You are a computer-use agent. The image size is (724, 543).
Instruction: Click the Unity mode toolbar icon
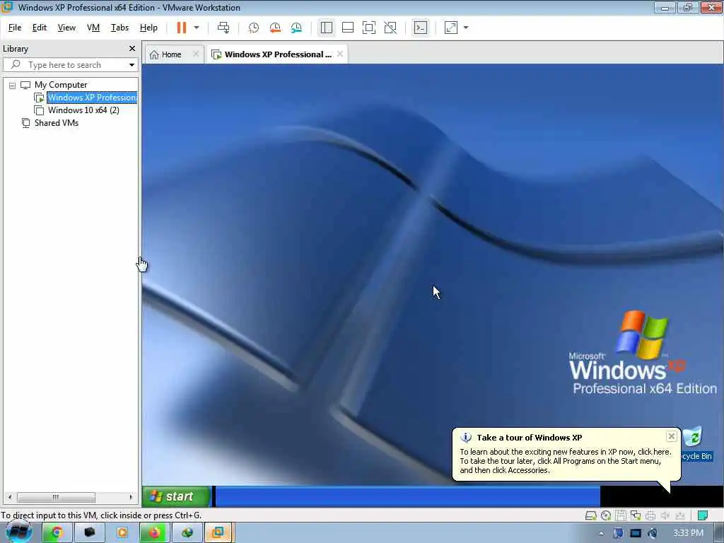pos(390,28)
